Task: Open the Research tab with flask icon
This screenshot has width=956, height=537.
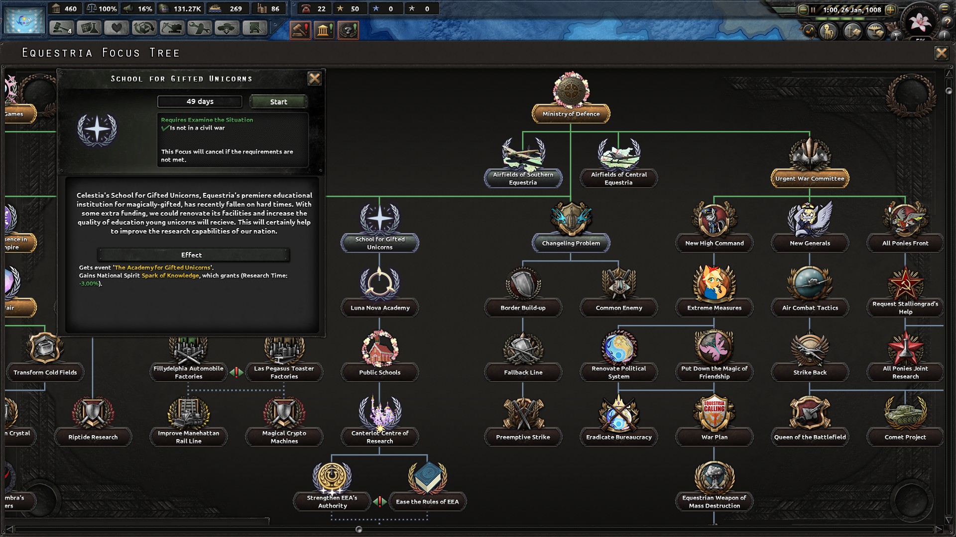Action: [x=89, y=28]
